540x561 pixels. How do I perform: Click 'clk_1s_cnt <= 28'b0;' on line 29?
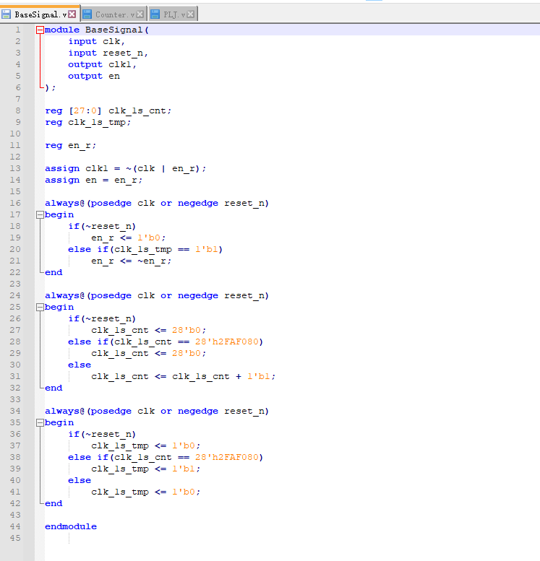[149, 353]
